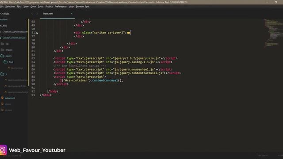Viewport: 283px width, 159px height.
Task: Collapse the 1.6.2 folder
Action: click(x=11, y=62)
